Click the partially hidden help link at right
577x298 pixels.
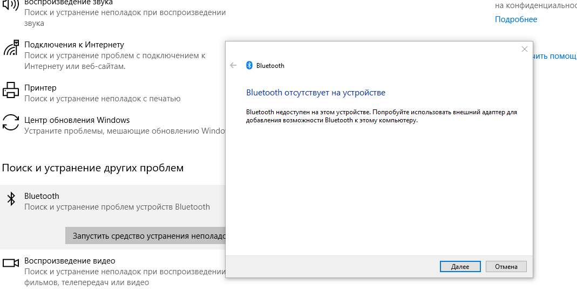pos(554,56)
